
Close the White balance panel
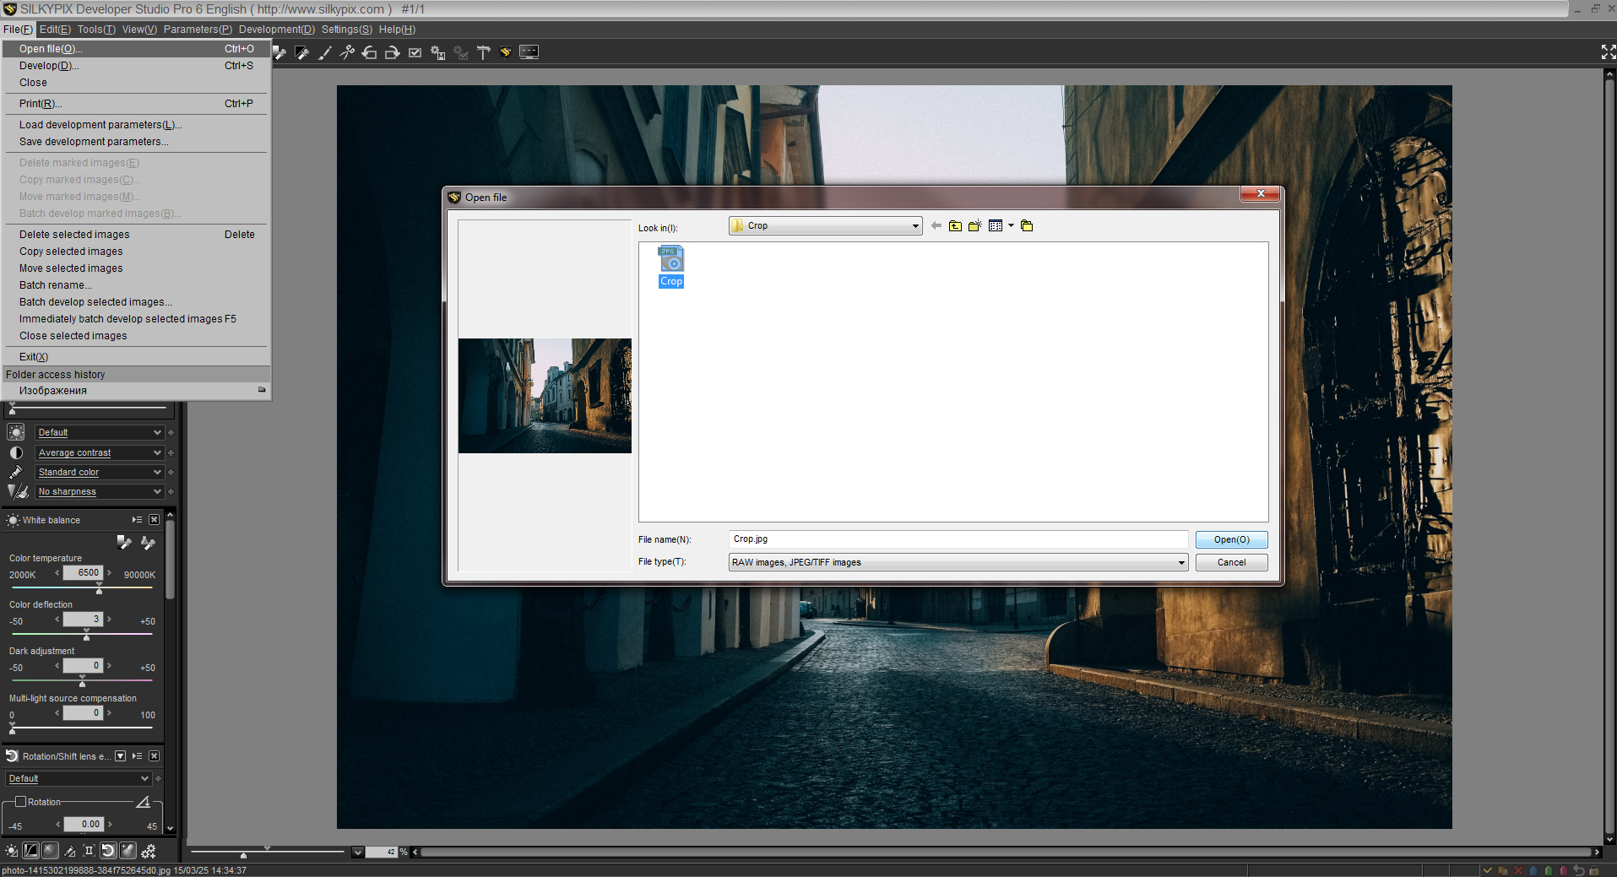point(155,520)
